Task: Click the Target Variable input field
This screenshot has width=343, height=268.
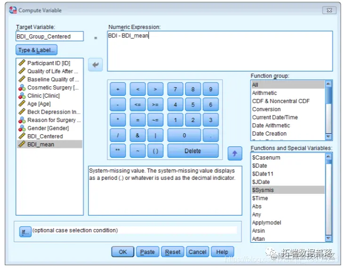Action: click(50, 36)
